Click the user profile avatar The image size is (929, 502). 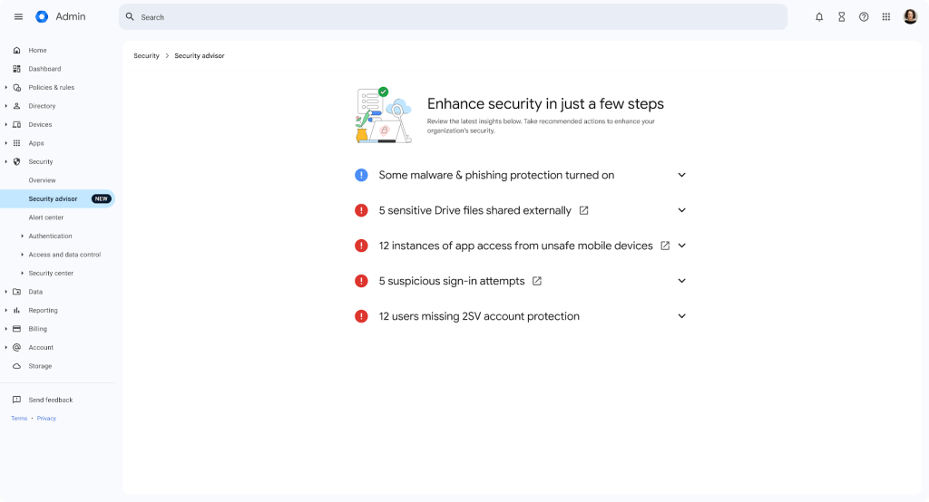pyautogui.click(x=910, y=16)
